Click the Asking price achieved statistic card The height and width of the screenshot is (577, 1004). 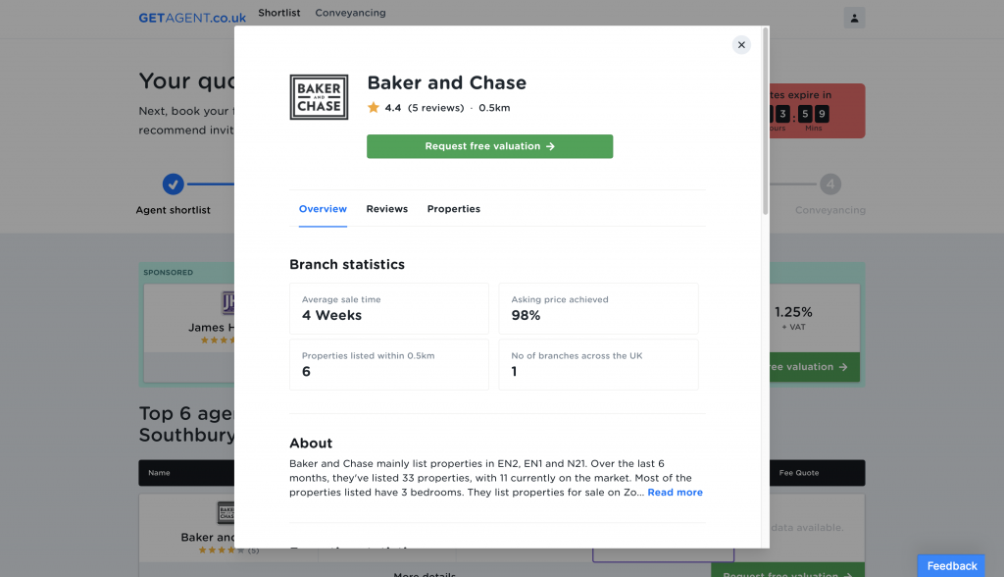point(598,308)
